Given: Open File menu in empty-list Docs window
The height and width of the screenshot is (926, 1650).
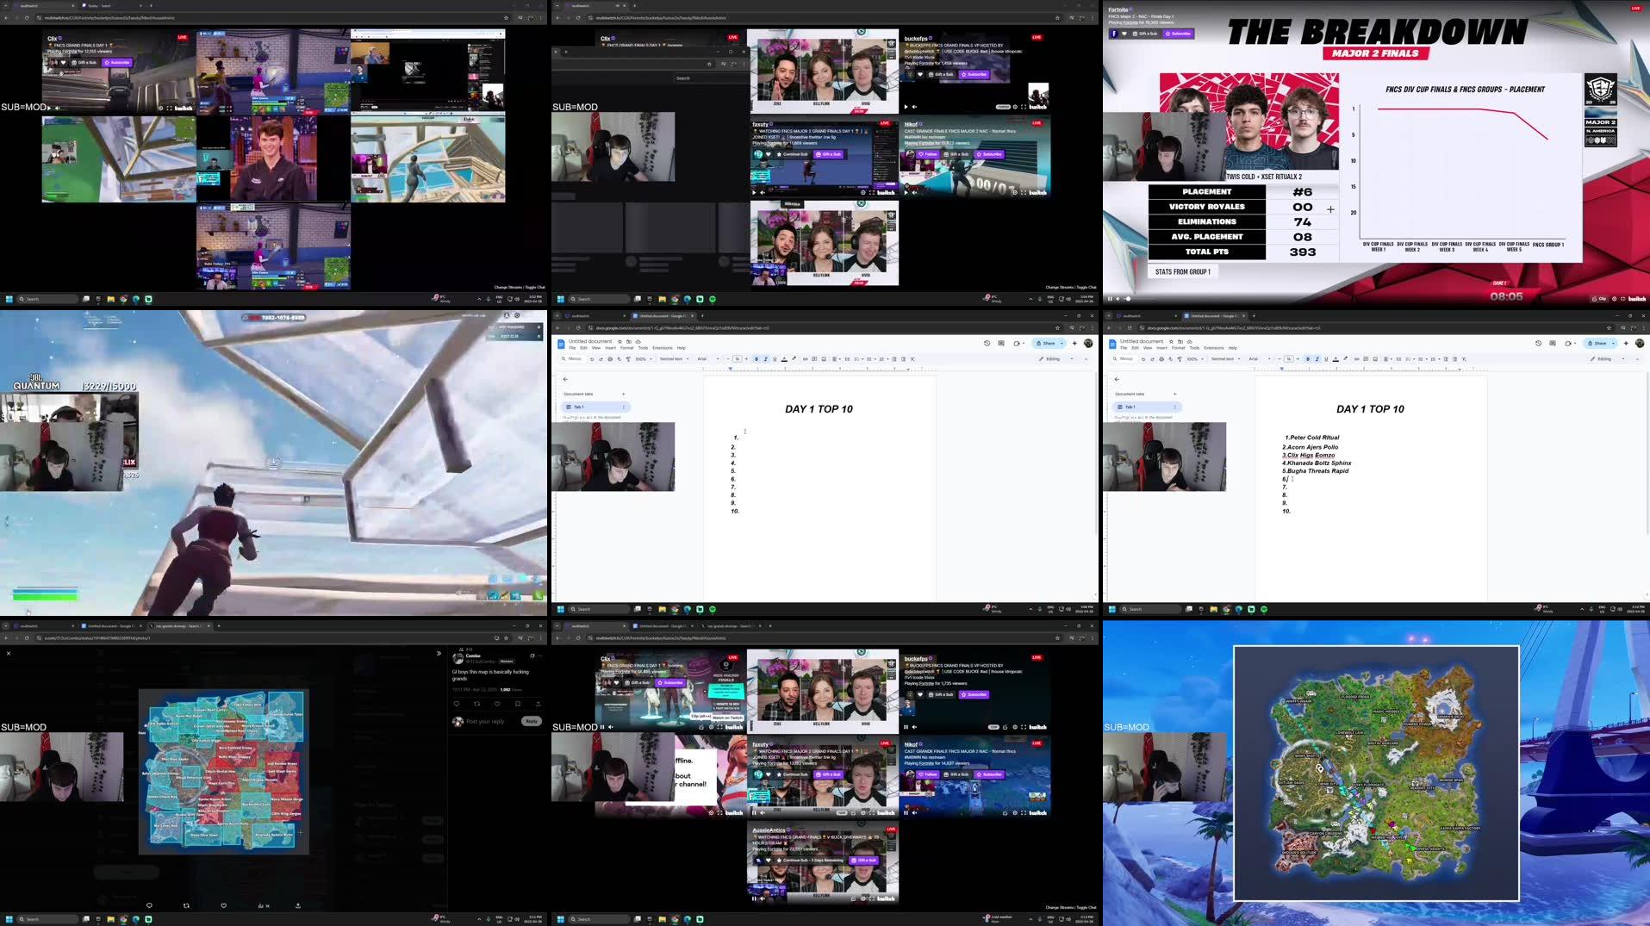Looking at the screenshot, I should [572, 348].
